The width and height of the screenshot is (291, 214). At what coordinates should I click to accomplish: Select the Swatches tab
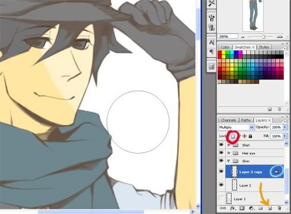pos(242,47)
